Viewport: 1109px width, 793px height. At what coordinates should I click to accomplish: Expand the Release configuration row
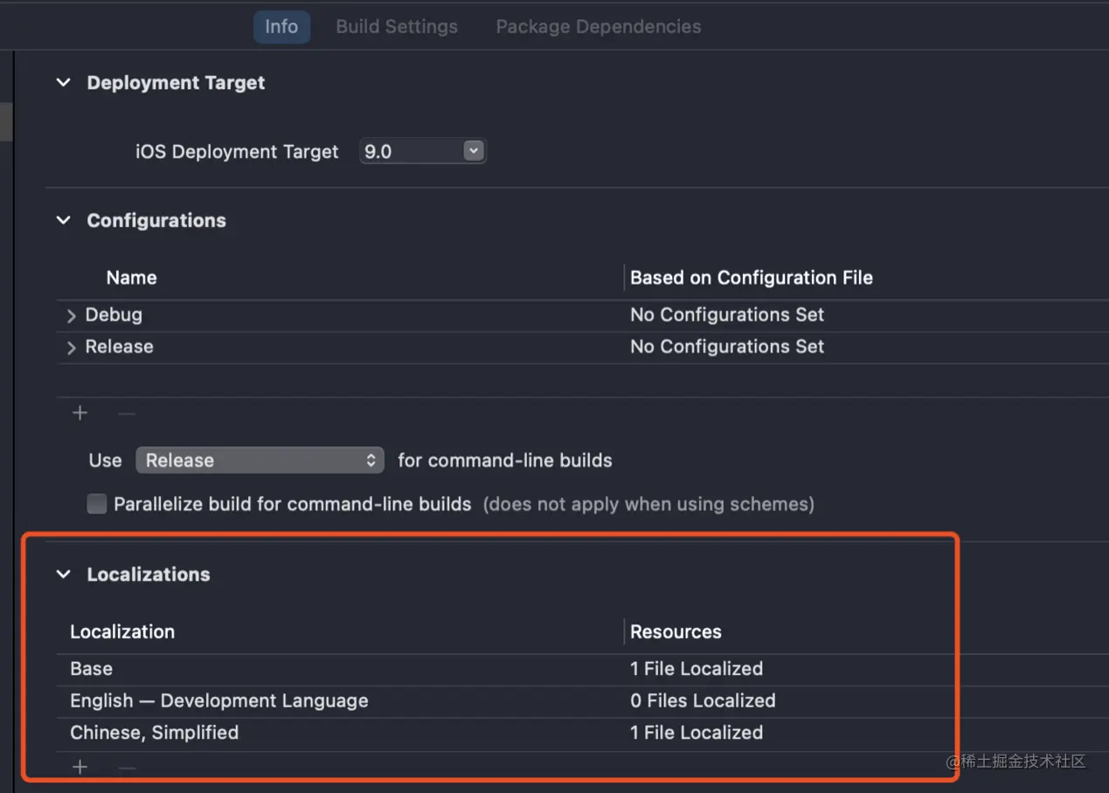72,348
